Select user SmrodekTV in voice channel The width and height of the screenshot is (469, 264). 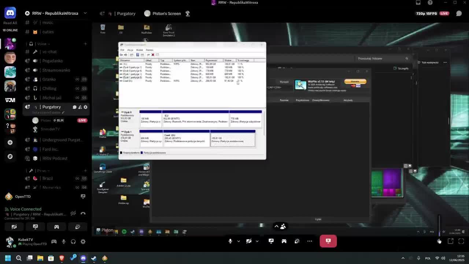coord(50,129)
